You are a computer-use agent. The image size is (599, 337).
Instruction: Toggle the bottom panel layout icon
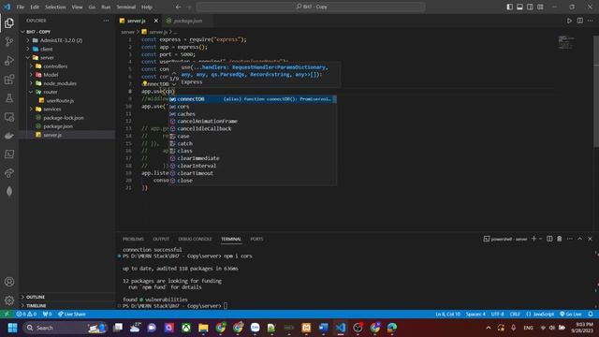click(x=520, y=7)
